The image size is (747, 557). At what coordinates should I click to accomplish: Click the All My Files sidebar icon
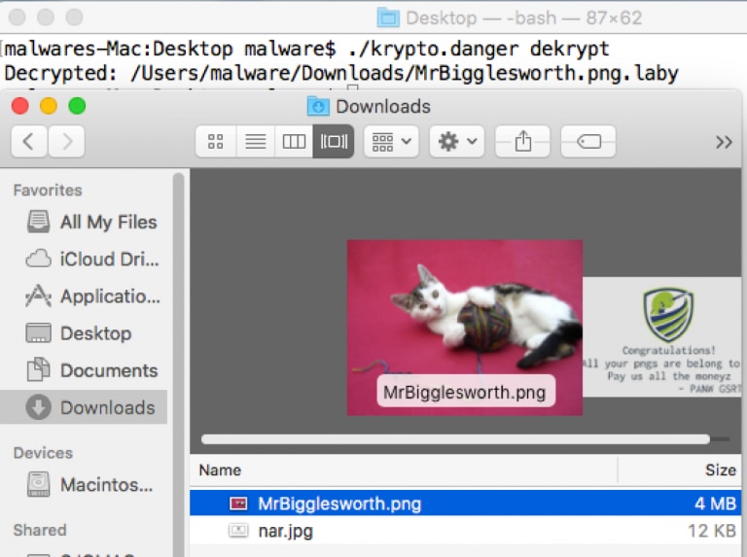[38, 222]
